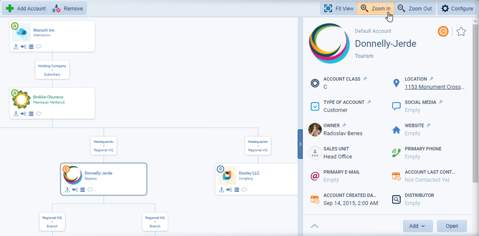
Task: Click the Donnelly-Jerde logo thumbnail
Action: pyautogui.click(x=329, y=43)
